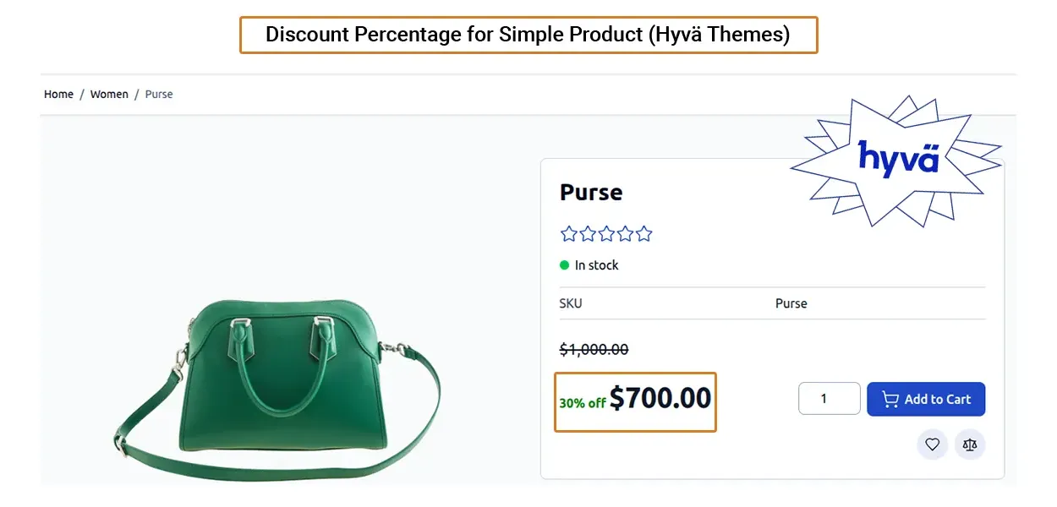The image size is (1057, 507).
Task: Add product to wishlist with heart icon
Action: pos(932,444)
